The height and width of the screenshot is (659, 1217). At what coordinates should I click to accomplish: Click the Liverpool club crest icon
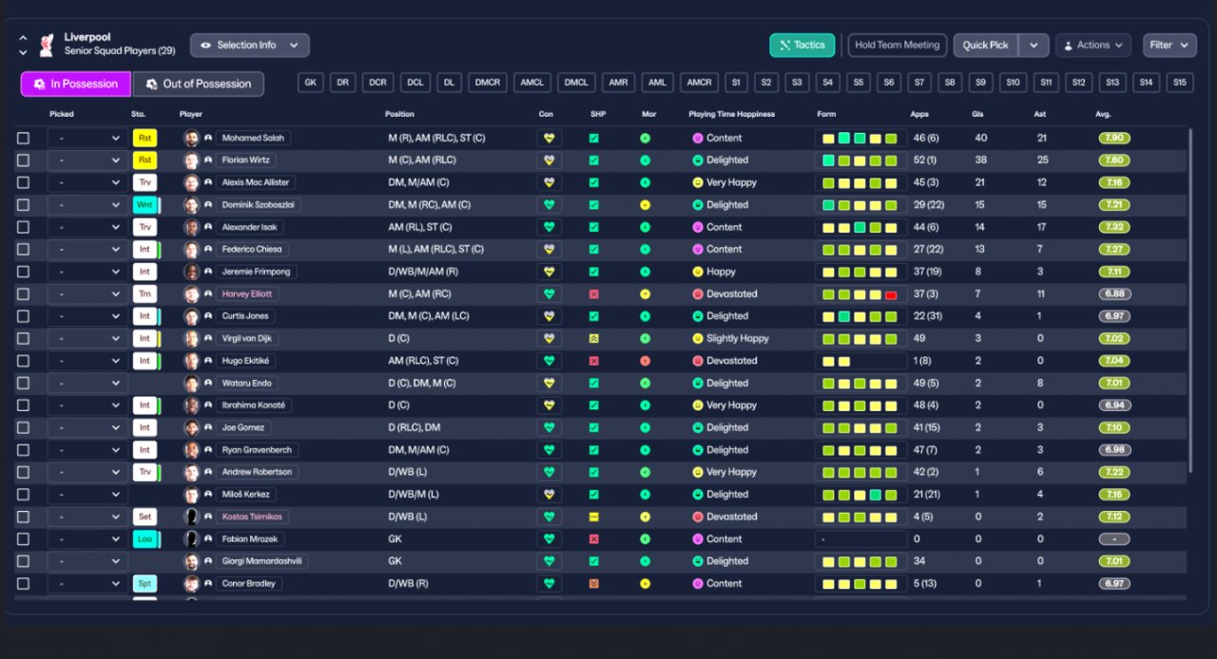46,45
